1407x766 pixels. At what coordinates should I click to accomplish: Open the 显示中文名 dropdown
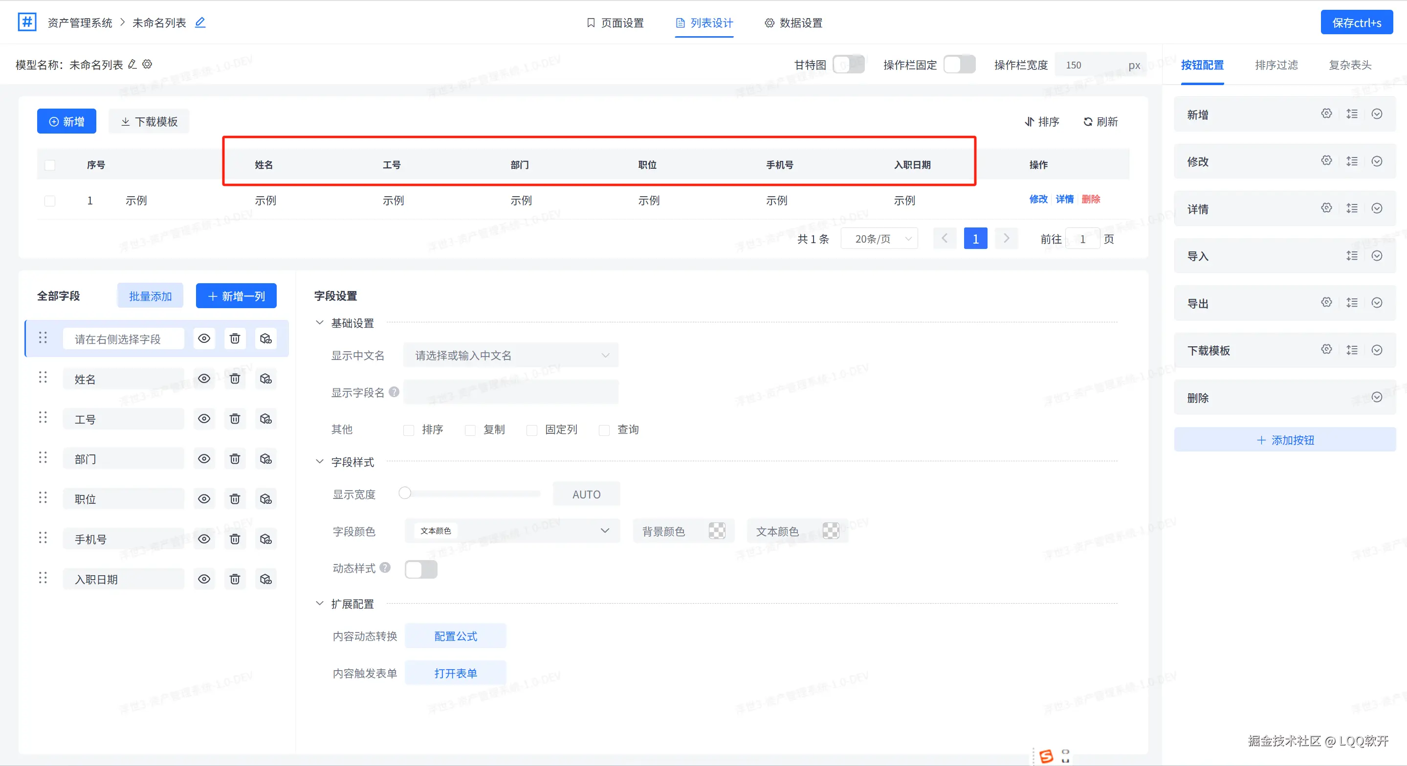click(510, 356)
